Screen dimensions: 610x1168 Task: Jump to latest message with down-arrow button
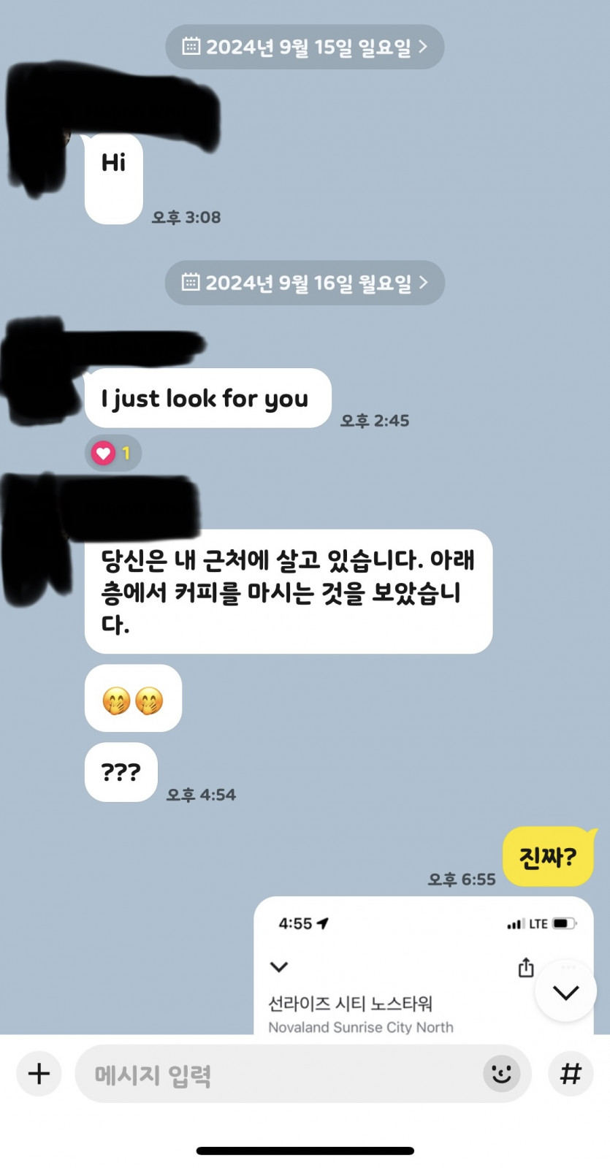565,992
